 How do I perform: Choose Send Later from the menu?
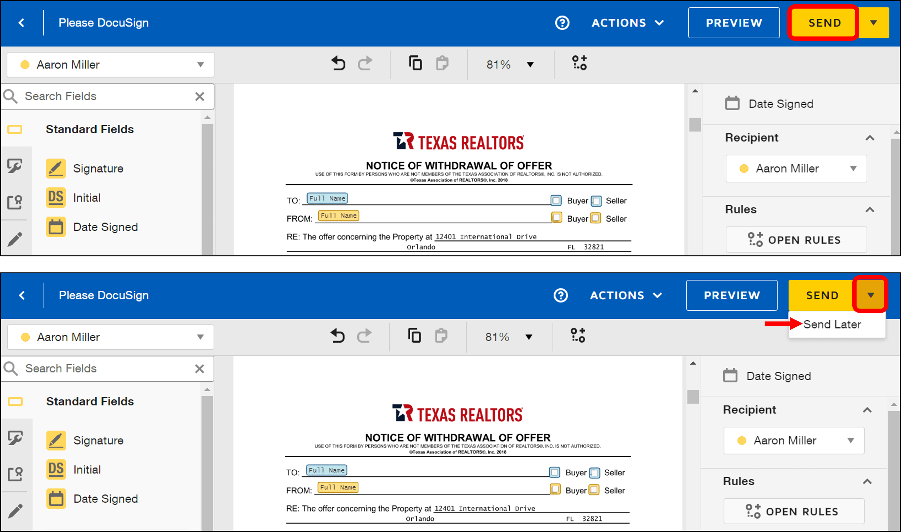point(832,325)
